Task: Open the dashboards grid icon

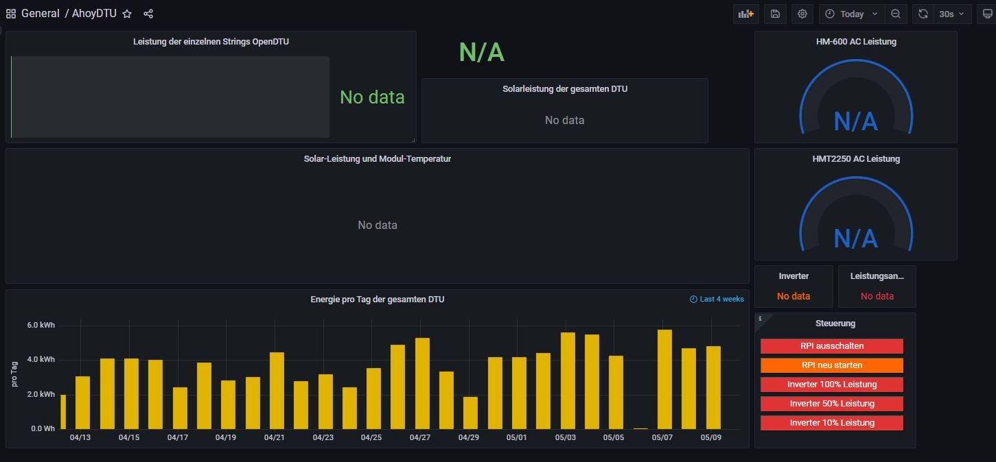Action: click(x=11, y=14)
